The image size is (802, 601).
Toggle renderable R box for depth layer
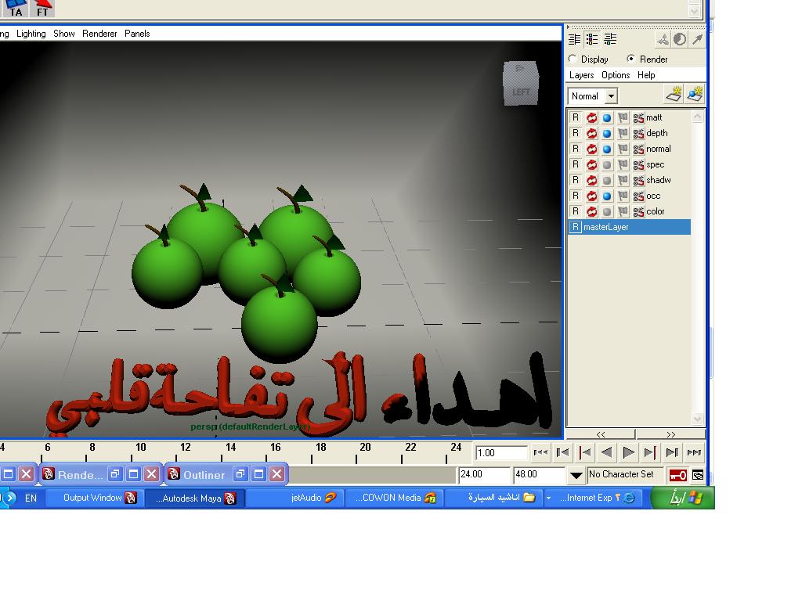pyautogui.click(x=576, y=133)
